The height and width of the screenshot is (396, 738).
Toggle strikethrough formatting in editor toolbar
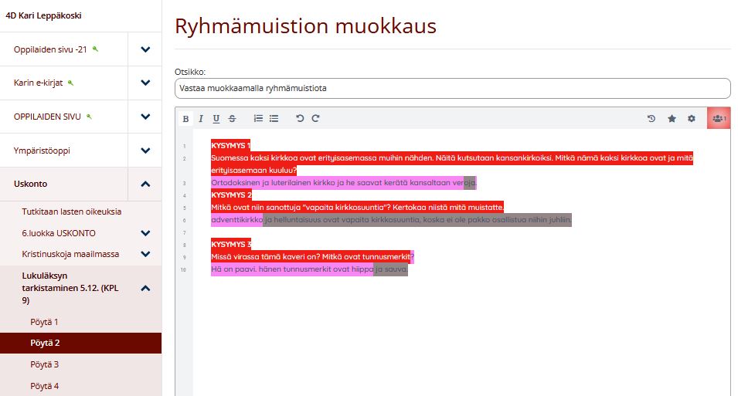232,119
